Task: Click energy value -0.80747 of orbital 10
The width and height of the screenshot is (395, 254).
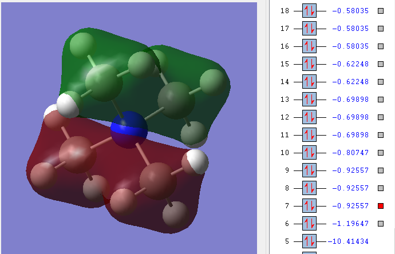Action: pyautogui.click(x=350, y=153)
